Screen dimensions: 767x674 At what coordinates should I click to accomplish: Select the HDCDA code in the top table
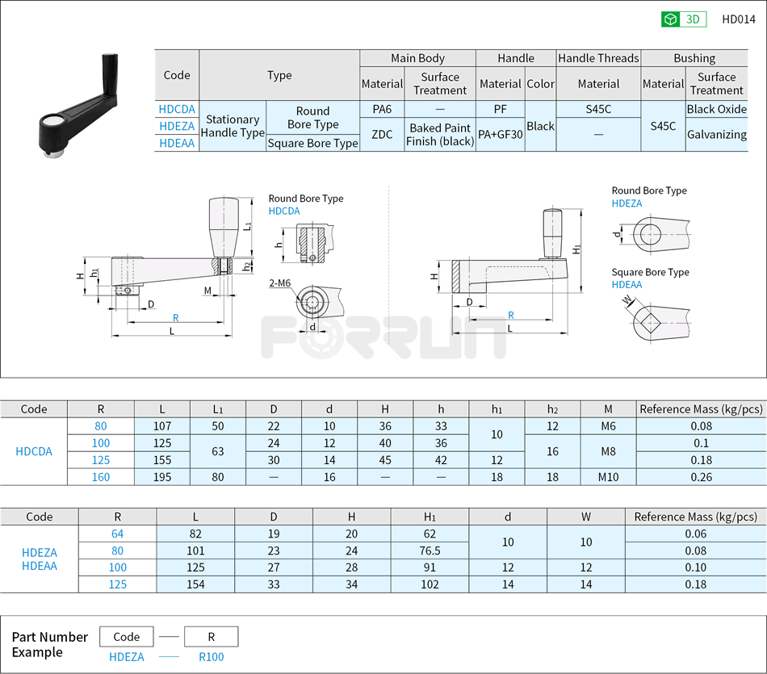coord(176,109)
